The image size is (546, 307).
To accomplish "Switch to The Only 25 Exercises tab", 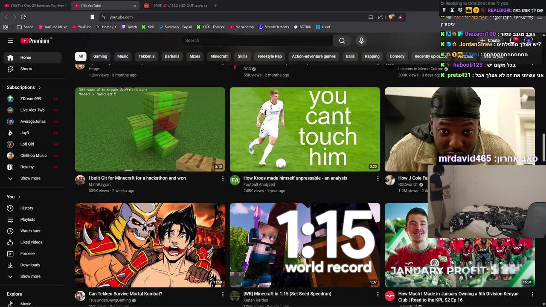I will click(x=35, y=6).
